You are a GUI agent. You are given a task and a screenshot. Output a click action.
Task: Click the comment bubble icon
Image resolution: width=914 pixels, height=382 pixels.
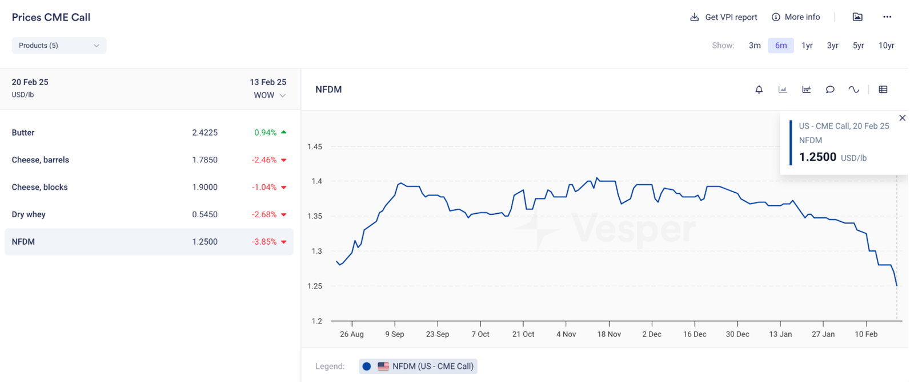[x=830, y=90]
